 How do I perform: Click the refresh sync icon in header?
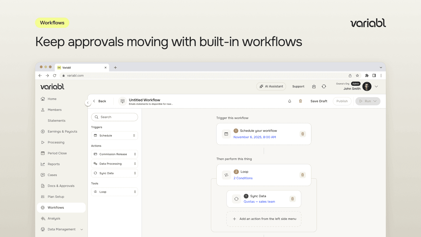(324, 86)
